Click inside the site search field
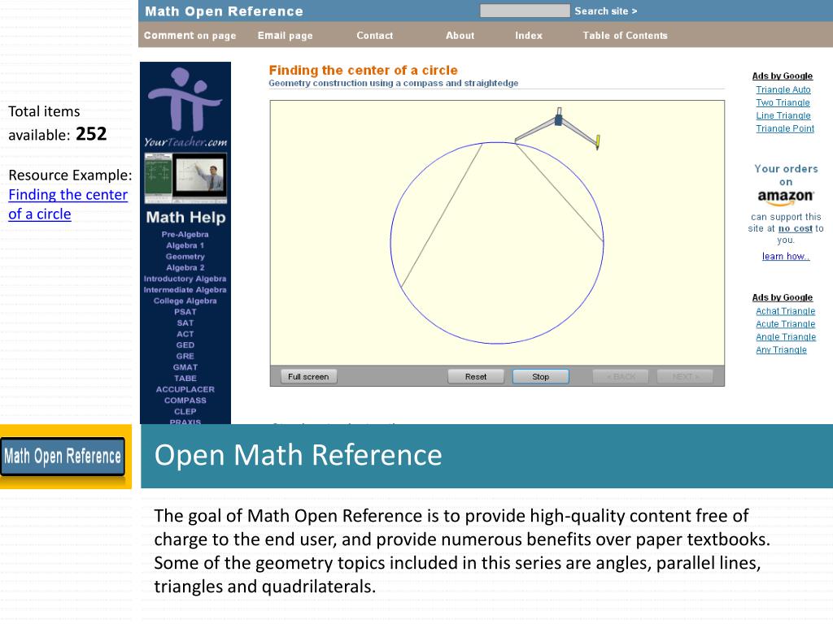Viewport: 833px width, 624px height. (x=525, y=11)
